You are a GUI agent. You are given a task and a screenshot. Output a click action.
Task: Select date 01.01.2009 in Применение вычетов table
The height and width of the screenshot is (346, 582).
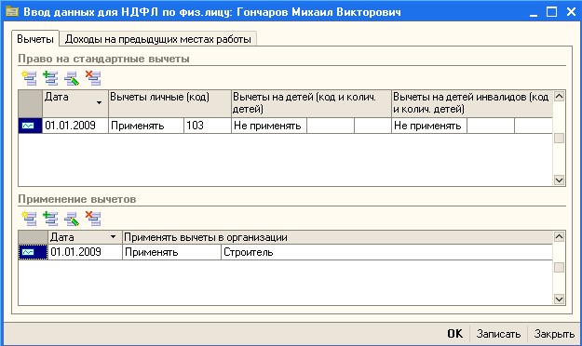pyautogui.click(x=85, y=252)
